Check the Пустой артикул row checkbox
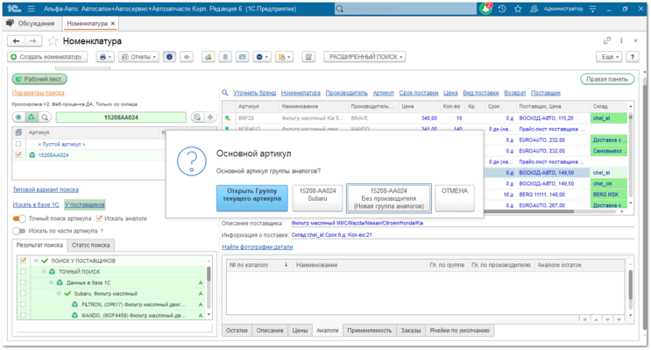651x350 pixels. pos(18,144)
